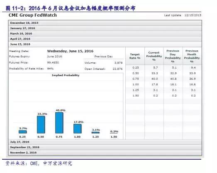217x173 pixels.
Task: Click previous day probability 40.8
Action: point(173,79)
